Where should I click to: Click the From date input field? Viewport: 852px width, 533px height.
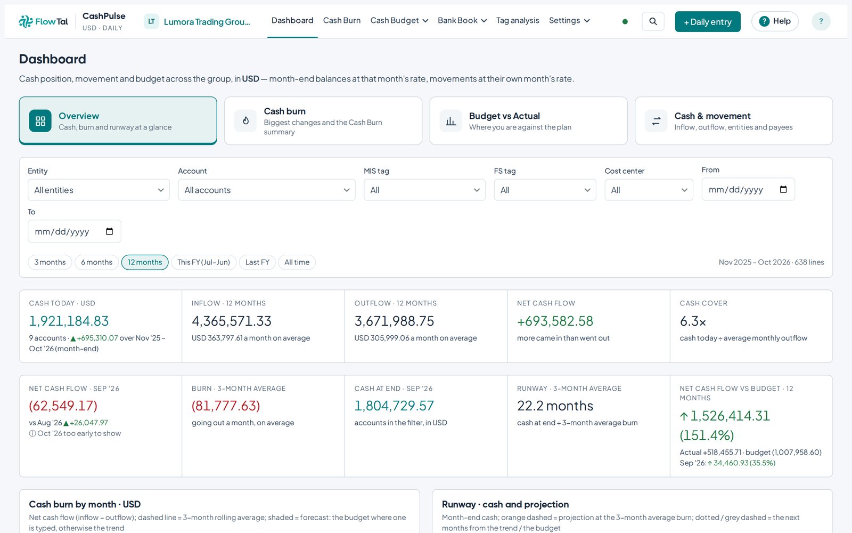click(x=748, y=189)
